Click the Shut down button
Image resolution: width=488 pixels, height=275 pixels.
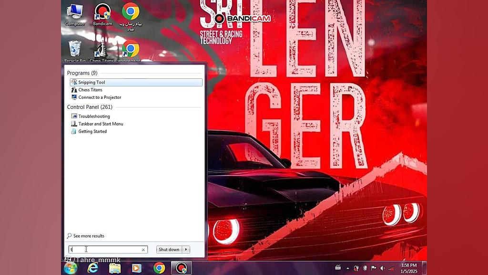click(169, 249)
